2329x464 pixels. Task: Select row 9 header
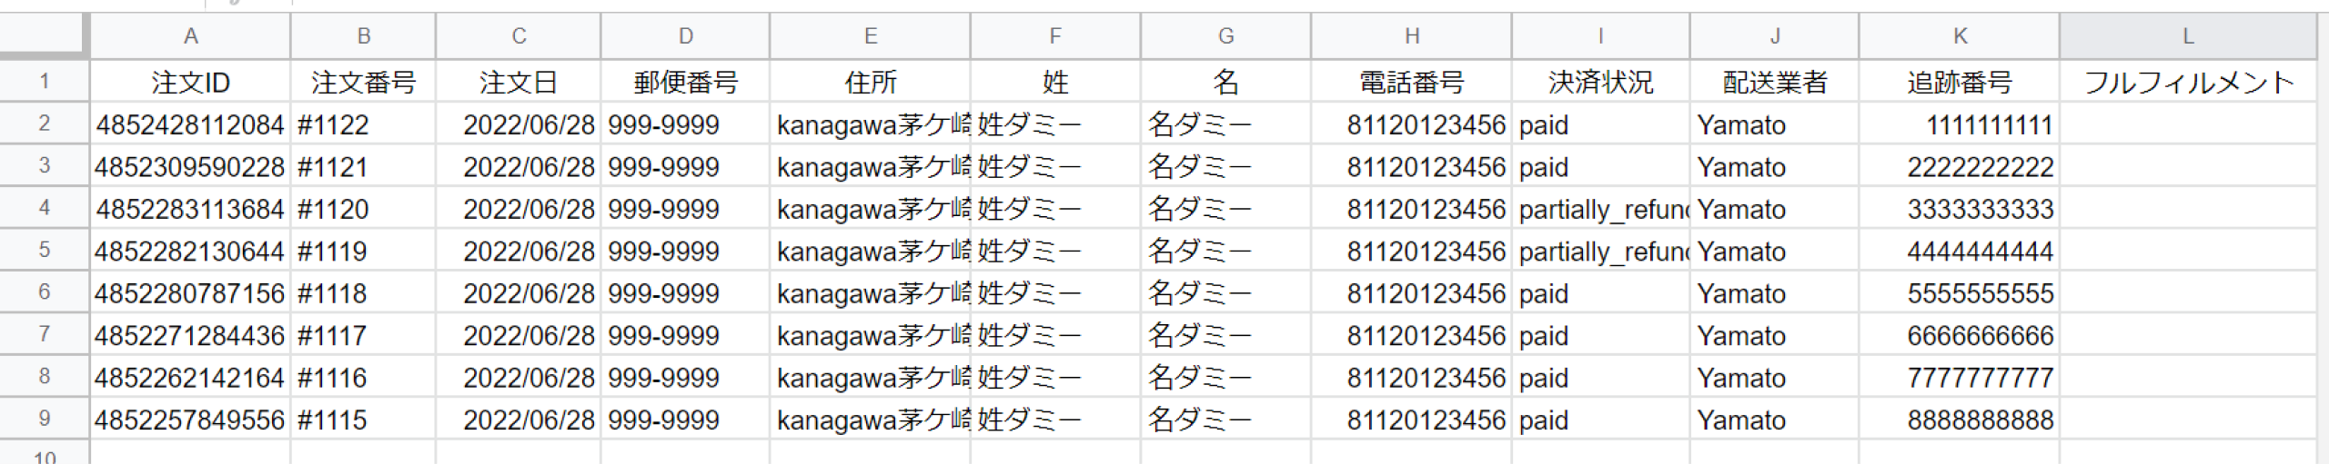44,420
